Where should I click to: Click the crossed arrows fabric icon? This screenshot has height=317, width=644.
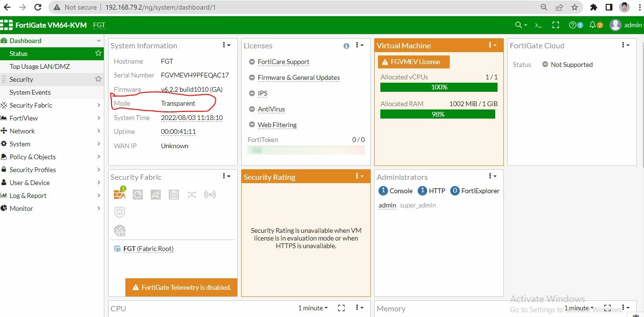point(192,194)
